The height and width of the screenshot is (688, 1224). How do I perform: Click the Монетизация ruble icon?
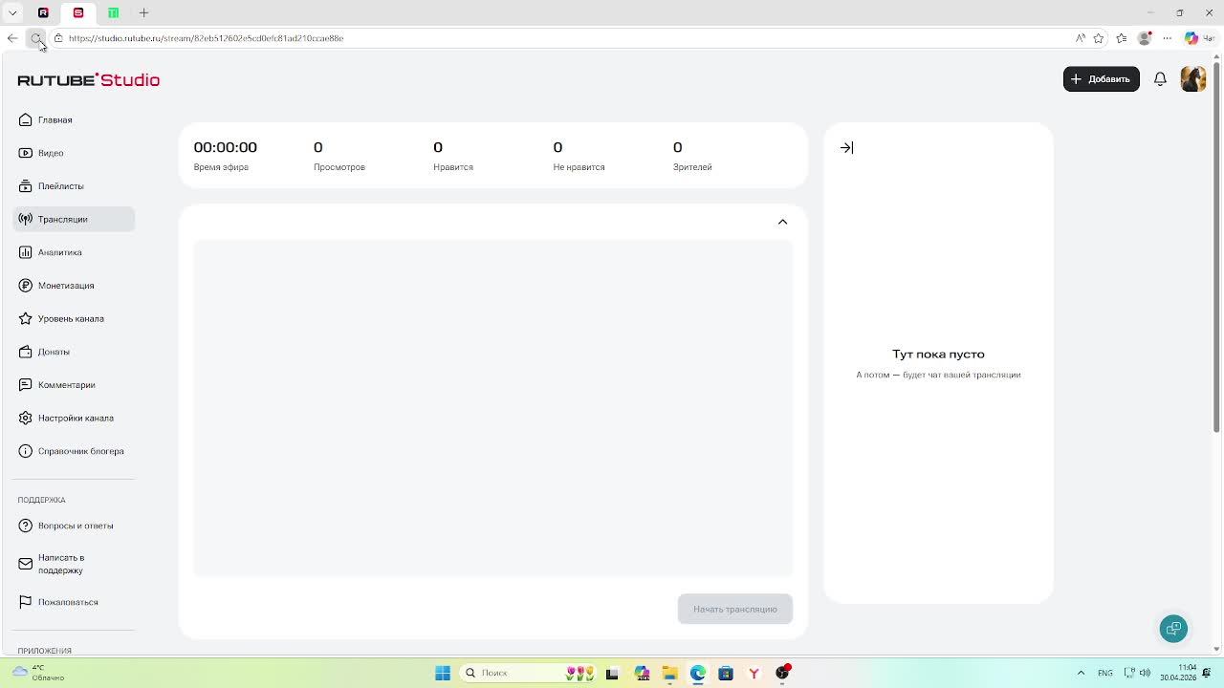(26, 286)
